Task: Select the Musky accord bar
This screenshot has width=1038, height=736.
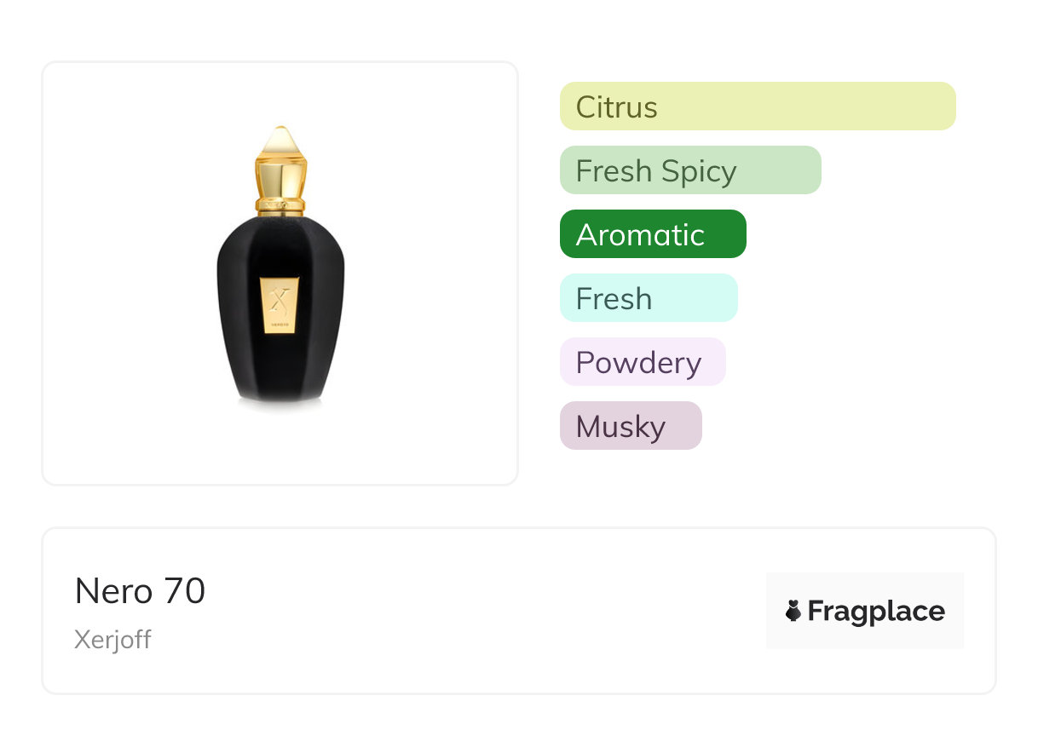Action: pyautogui.click(x=630, y=426)
